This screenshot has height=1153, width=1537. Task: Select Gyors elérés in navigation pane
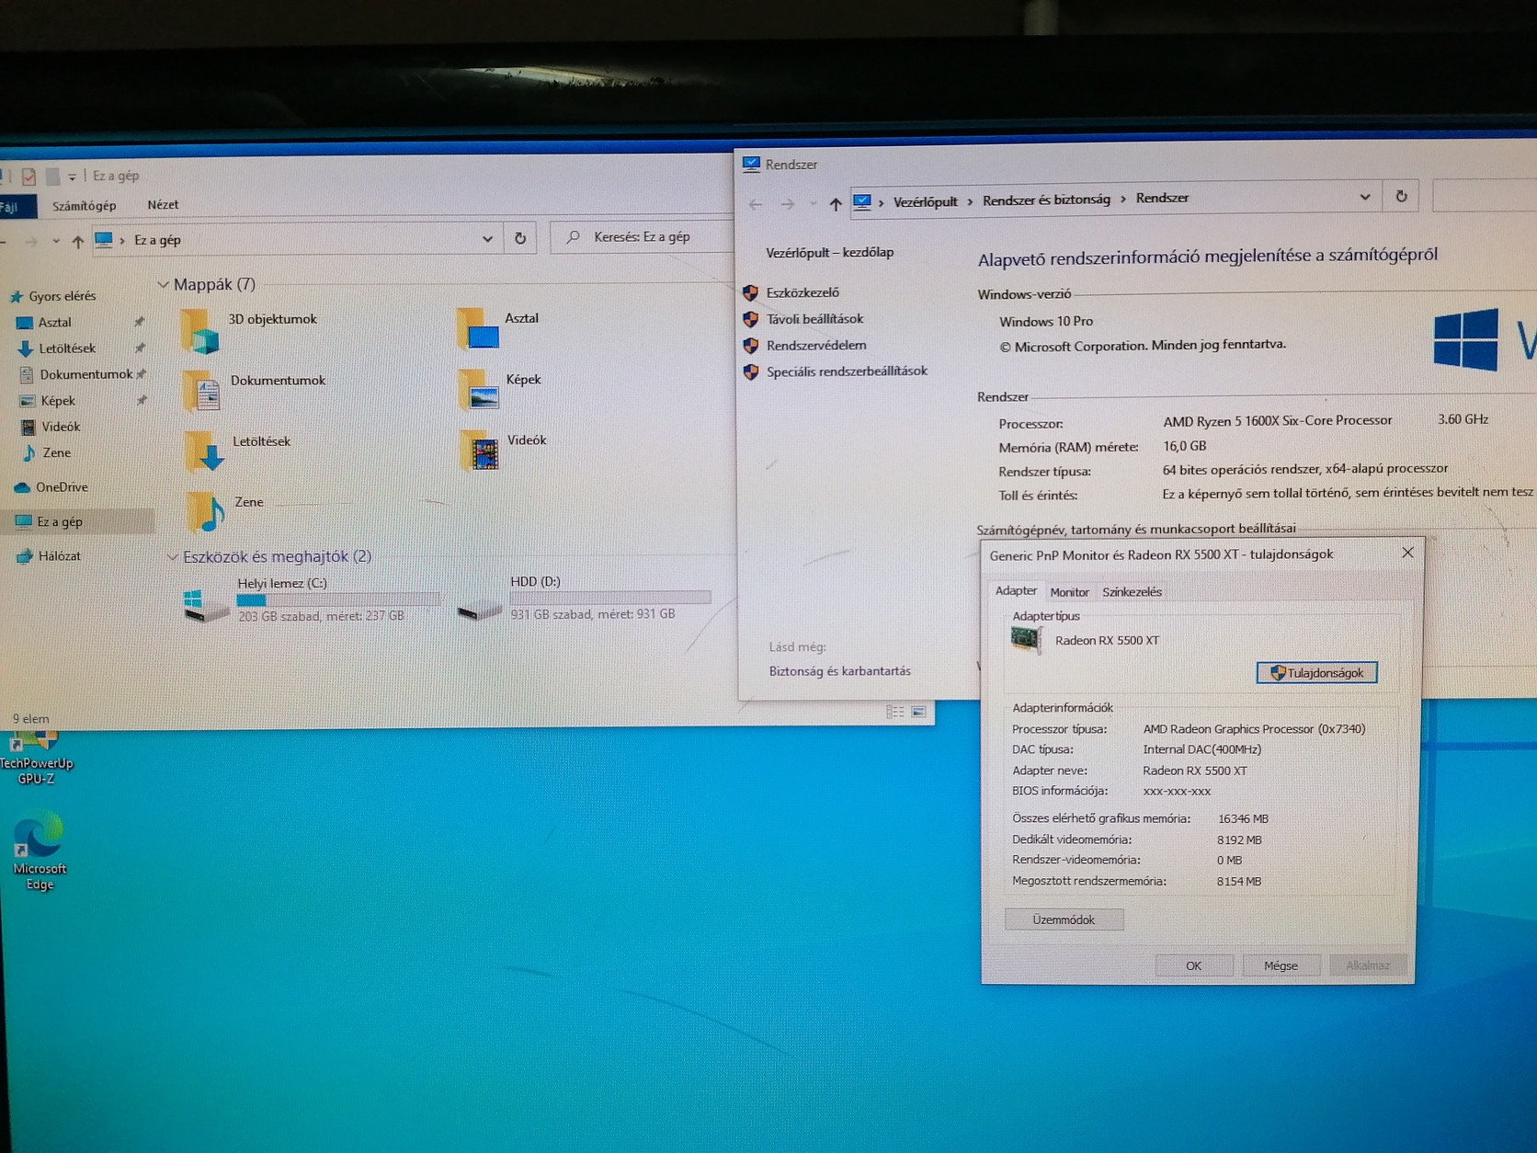point(62,296)
